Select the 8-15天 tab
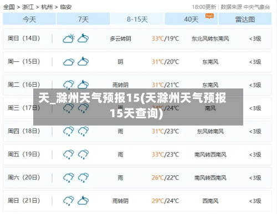Screen dimensions: 277x214 point(137,19)
